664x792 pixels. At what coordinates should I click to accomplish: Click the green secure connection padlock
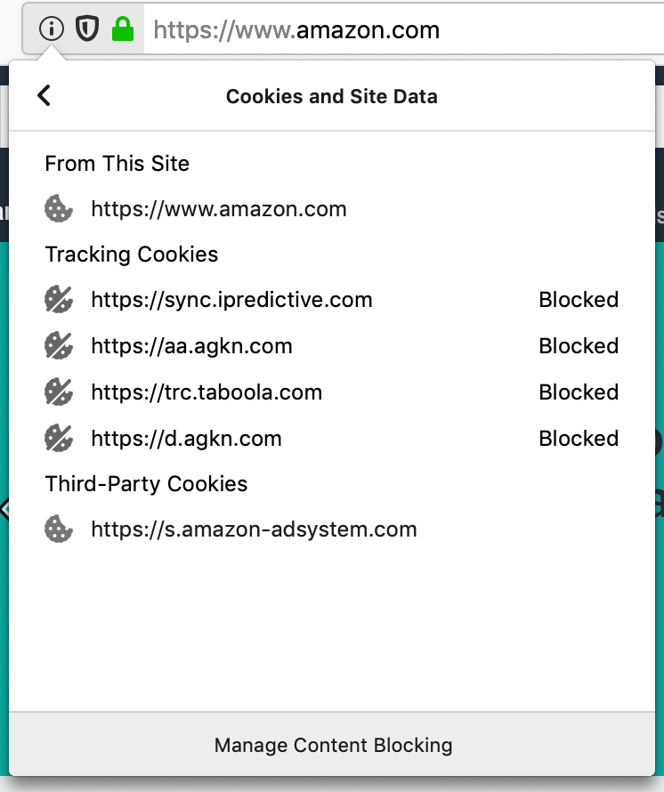[x=122, y=29]
